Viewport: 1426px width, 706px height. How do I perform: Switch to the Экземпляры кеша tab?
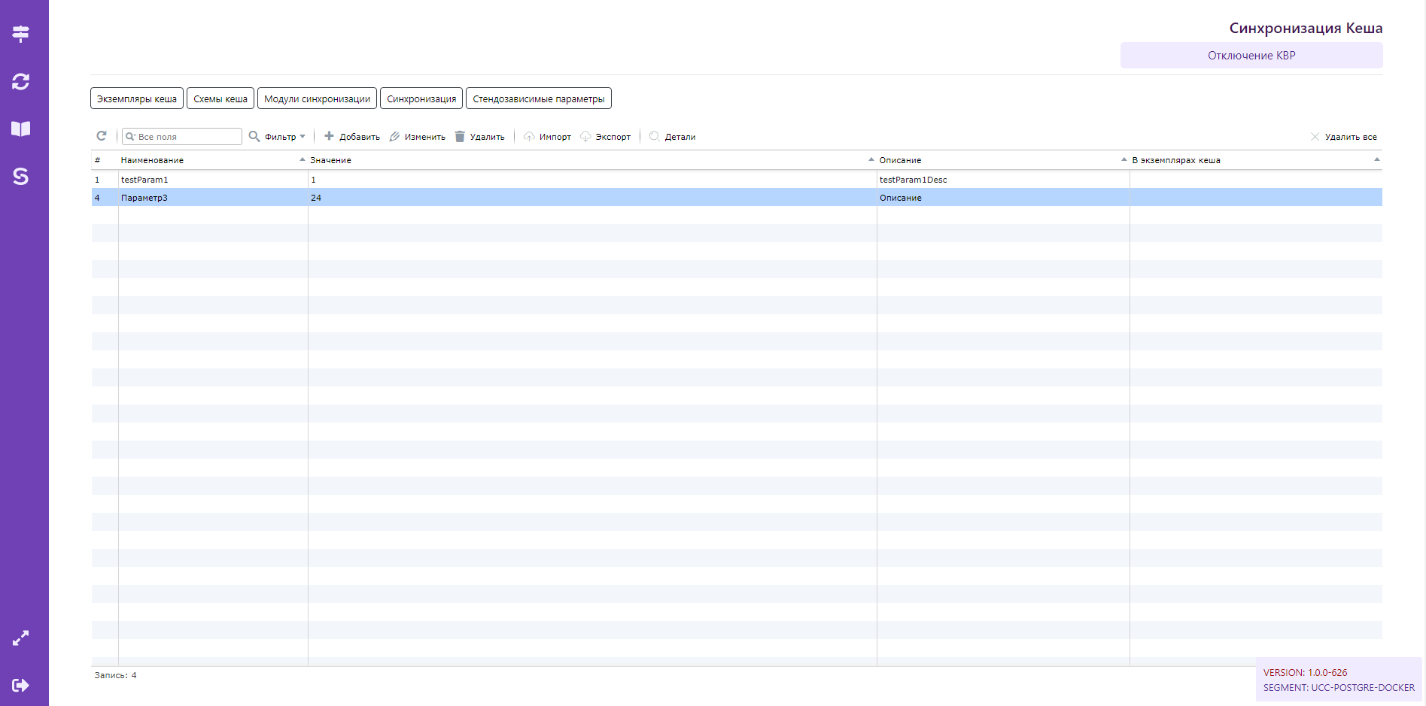[137, 98]
